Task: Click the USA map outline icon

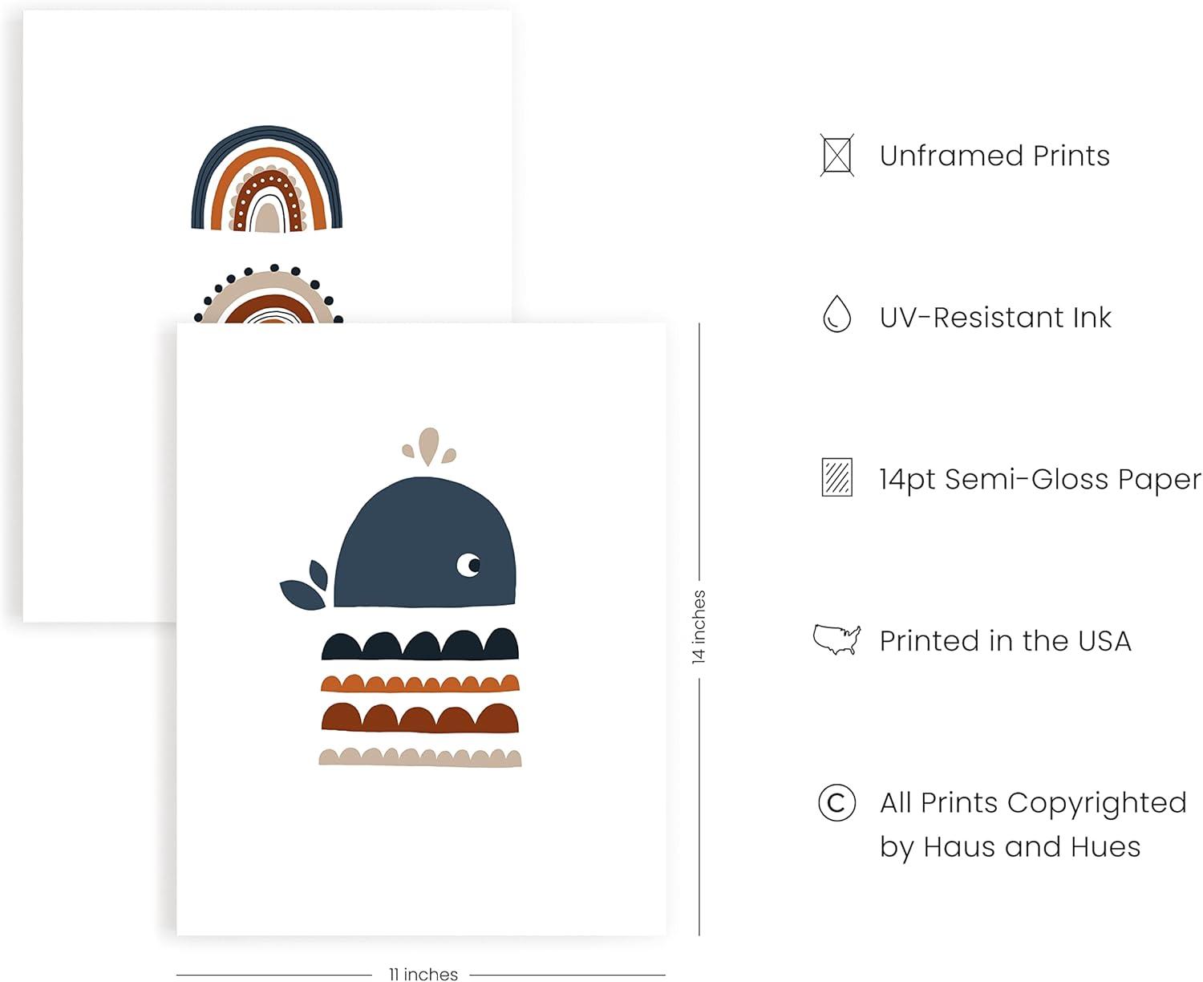Action: 836,639
